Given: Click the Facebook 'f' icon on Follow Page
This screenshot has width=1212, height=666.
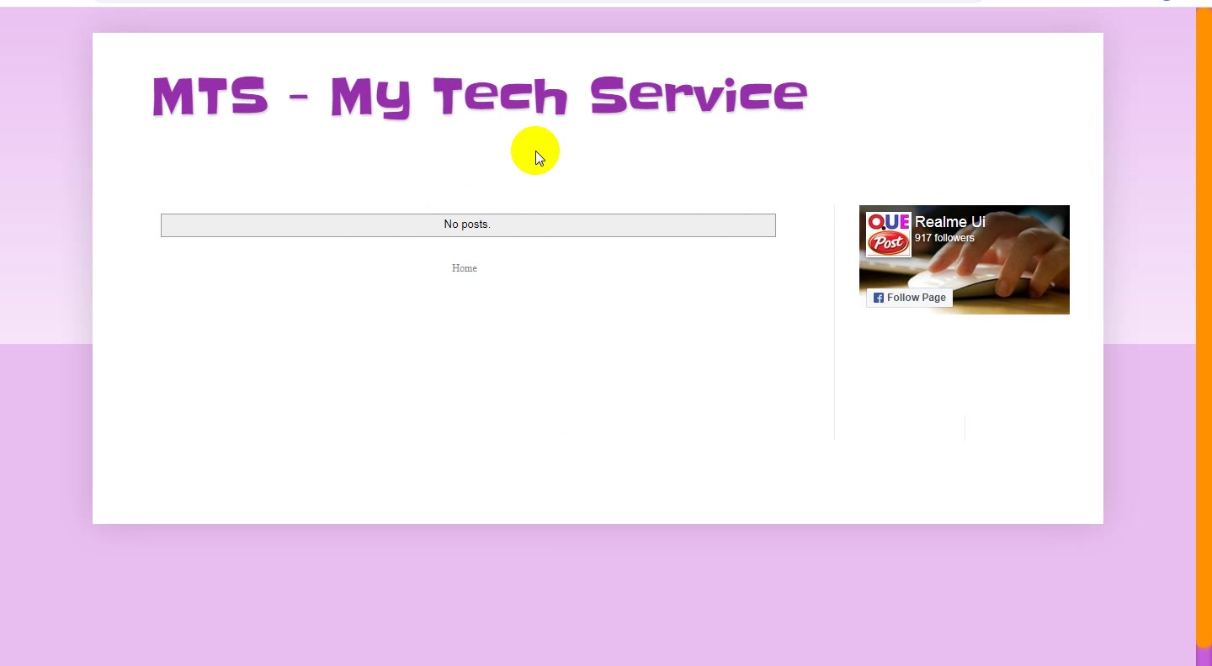Looking at the screenshot, I should click(878, 298).
